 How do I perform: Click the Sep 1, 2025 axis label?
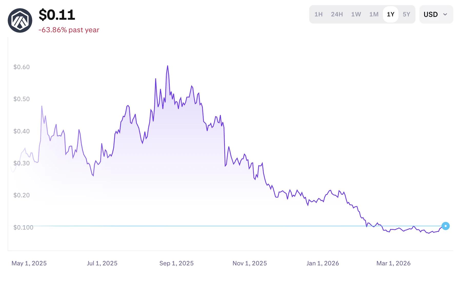pos(176,263)
